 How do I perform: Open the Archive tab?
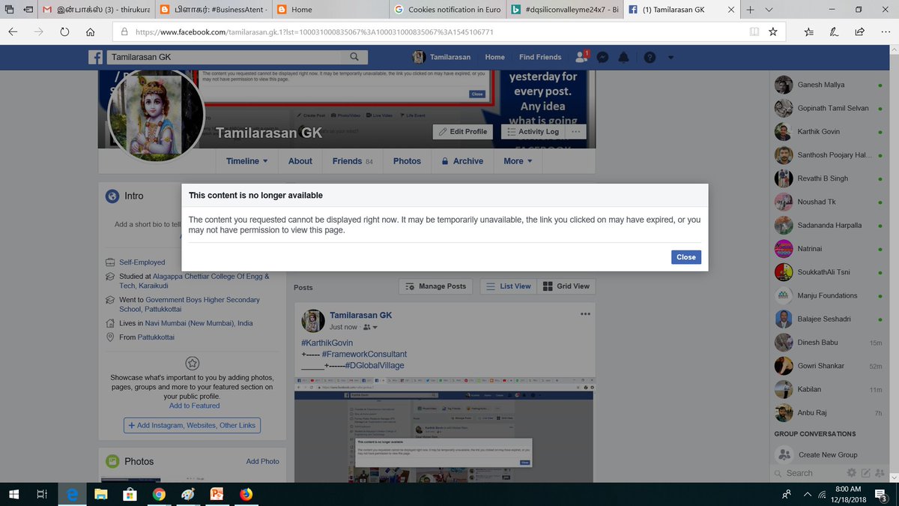click(x=461, y=161)
